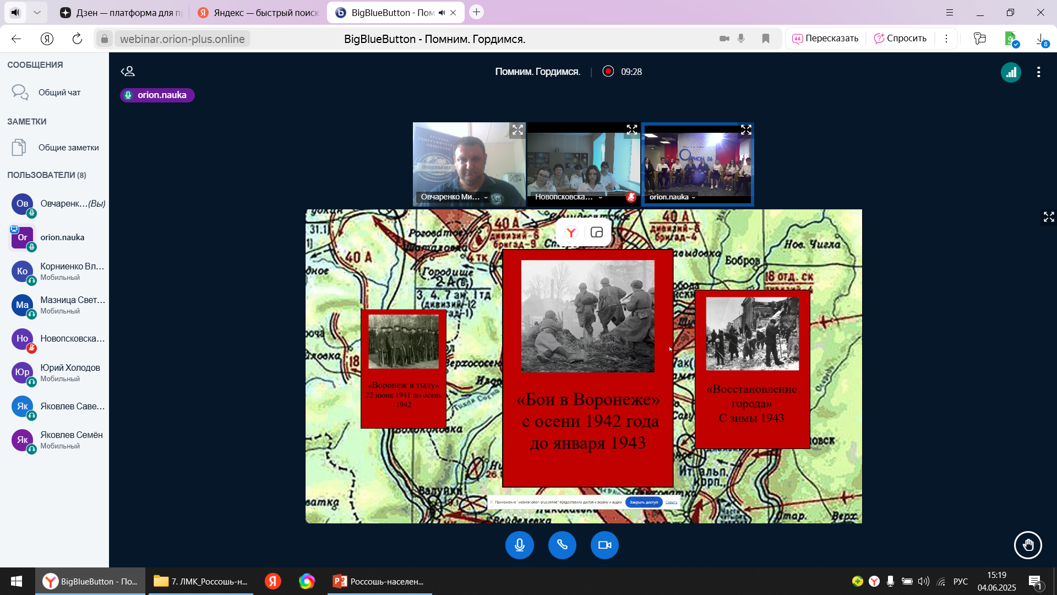Image resolution: width=1057 pixels, height=595 pixels.
Task: Open the BigBlueButton options menu
Action: 1038,72
